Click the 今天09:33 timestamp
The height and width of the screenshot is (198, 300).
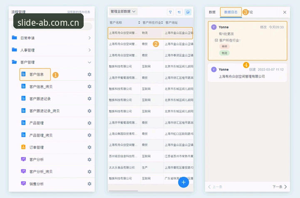click(276, 27)
